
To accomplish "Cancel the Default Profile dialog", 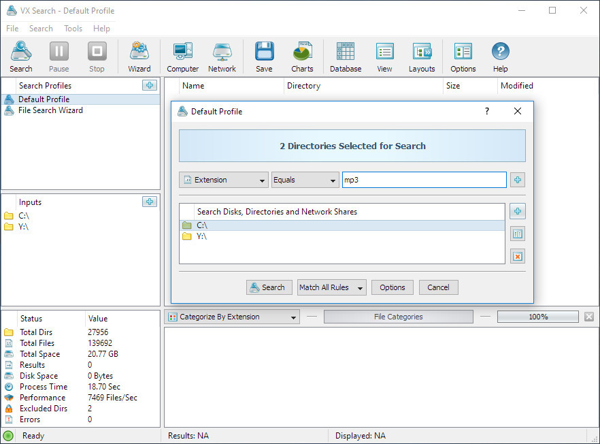I will (438, 287).
